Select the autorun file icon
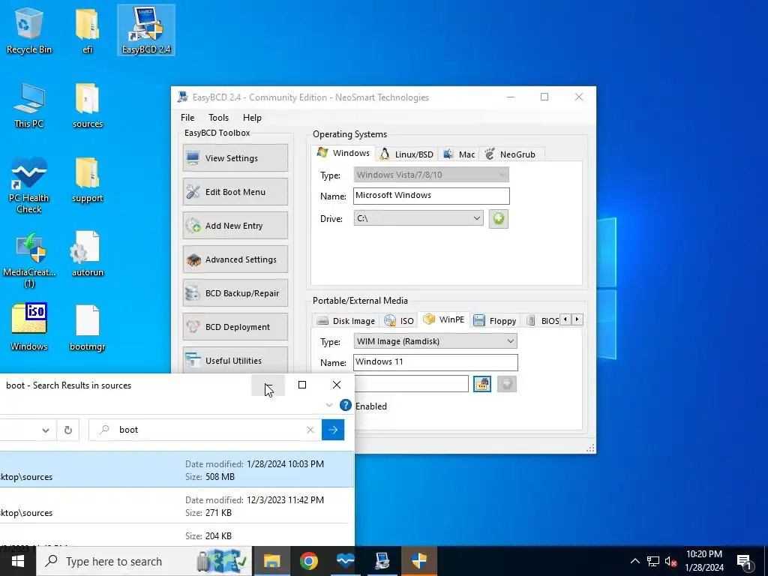 87,254
